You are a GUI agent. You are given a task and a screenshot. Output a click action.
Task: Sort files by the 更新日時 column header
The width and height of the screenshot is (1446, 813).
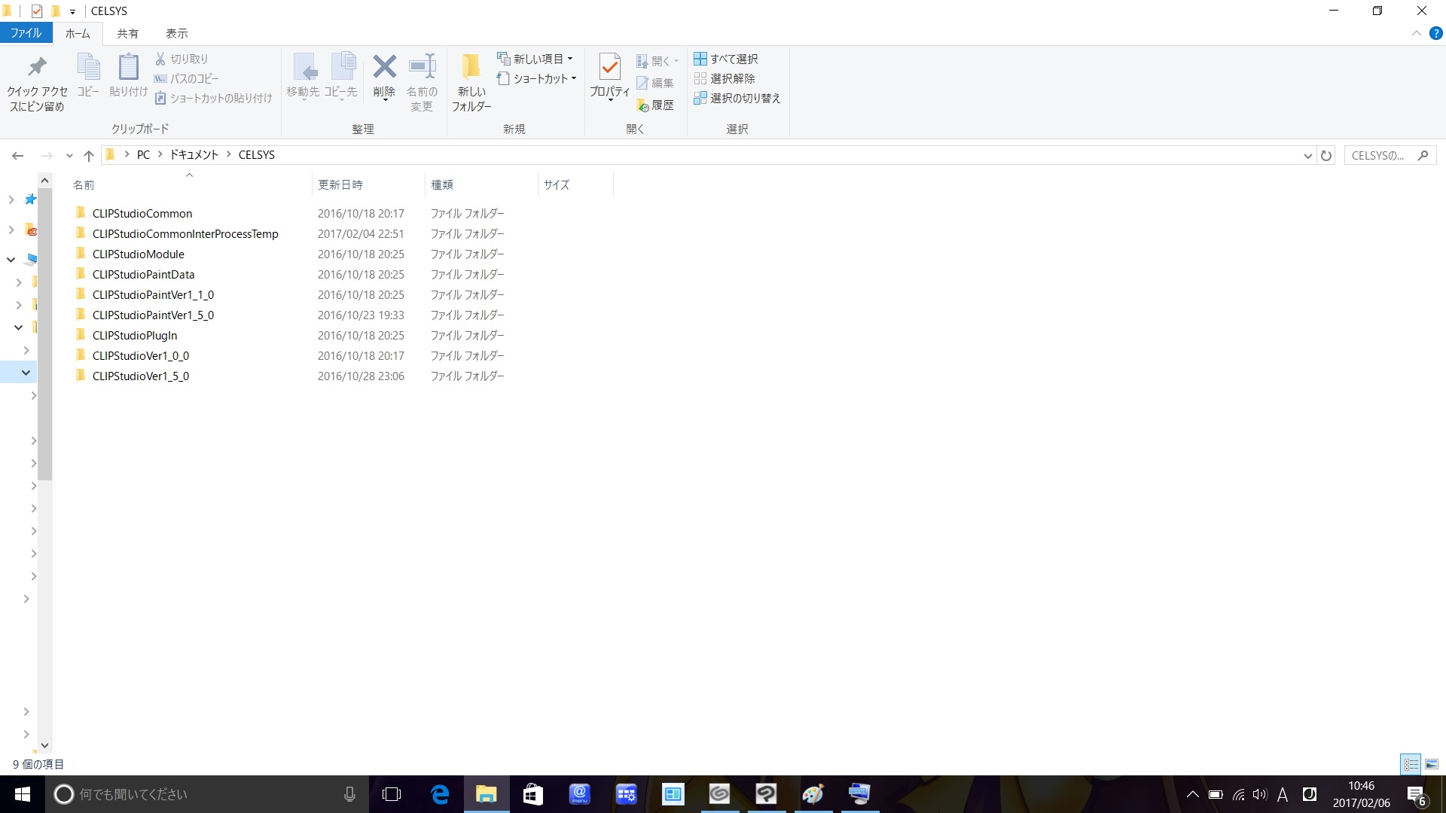pyautogui.click(x=340, y=184)
